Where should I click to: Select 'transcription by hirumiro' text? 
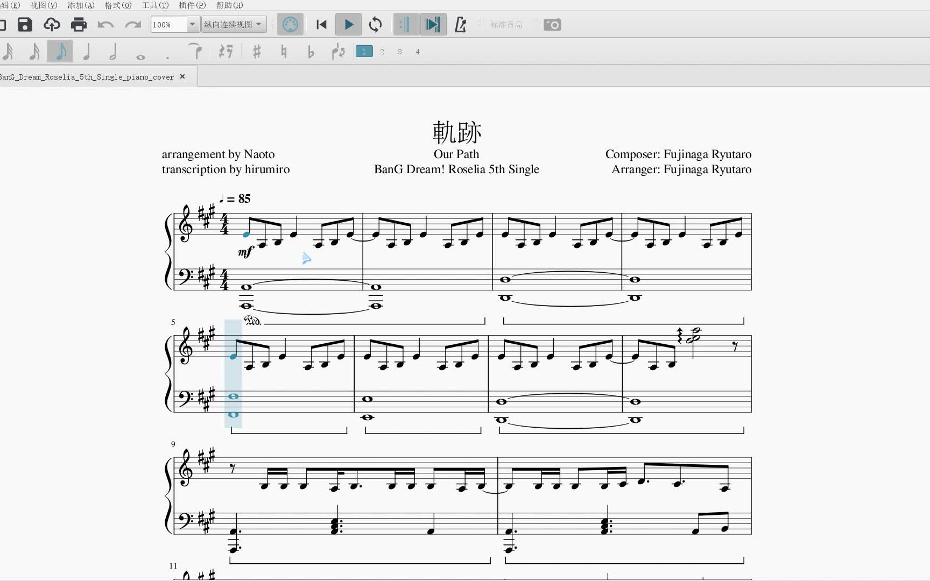[226, 169]
